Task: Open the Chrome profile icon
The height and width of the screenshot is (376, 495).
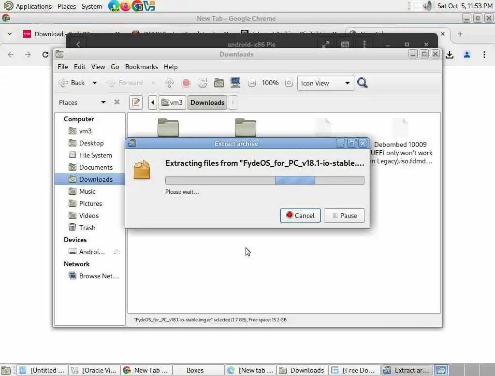Action: [x=467, y=55]
